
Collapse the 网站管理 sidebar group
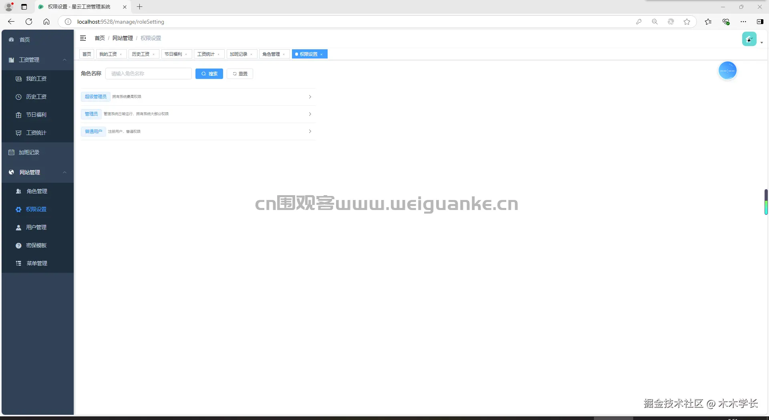38,172
